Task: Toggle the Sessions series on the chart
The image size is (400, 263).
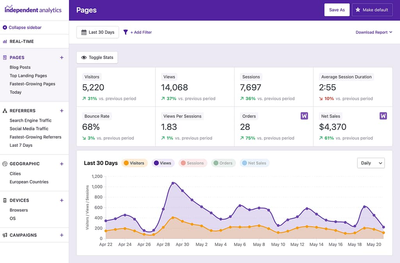Action: 193,163
